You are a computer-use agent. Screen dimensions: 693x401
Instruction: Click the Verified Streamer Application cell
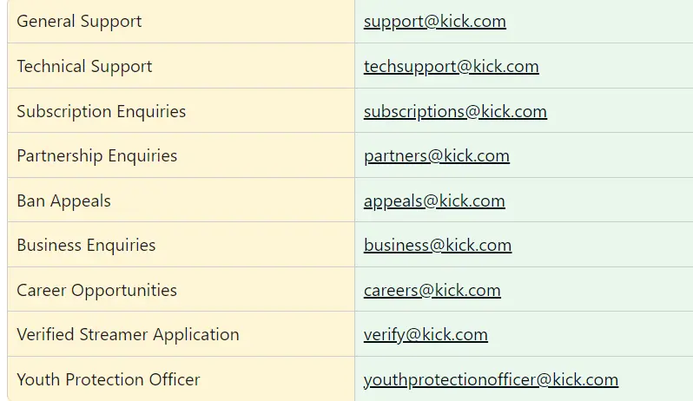point(181,334)
